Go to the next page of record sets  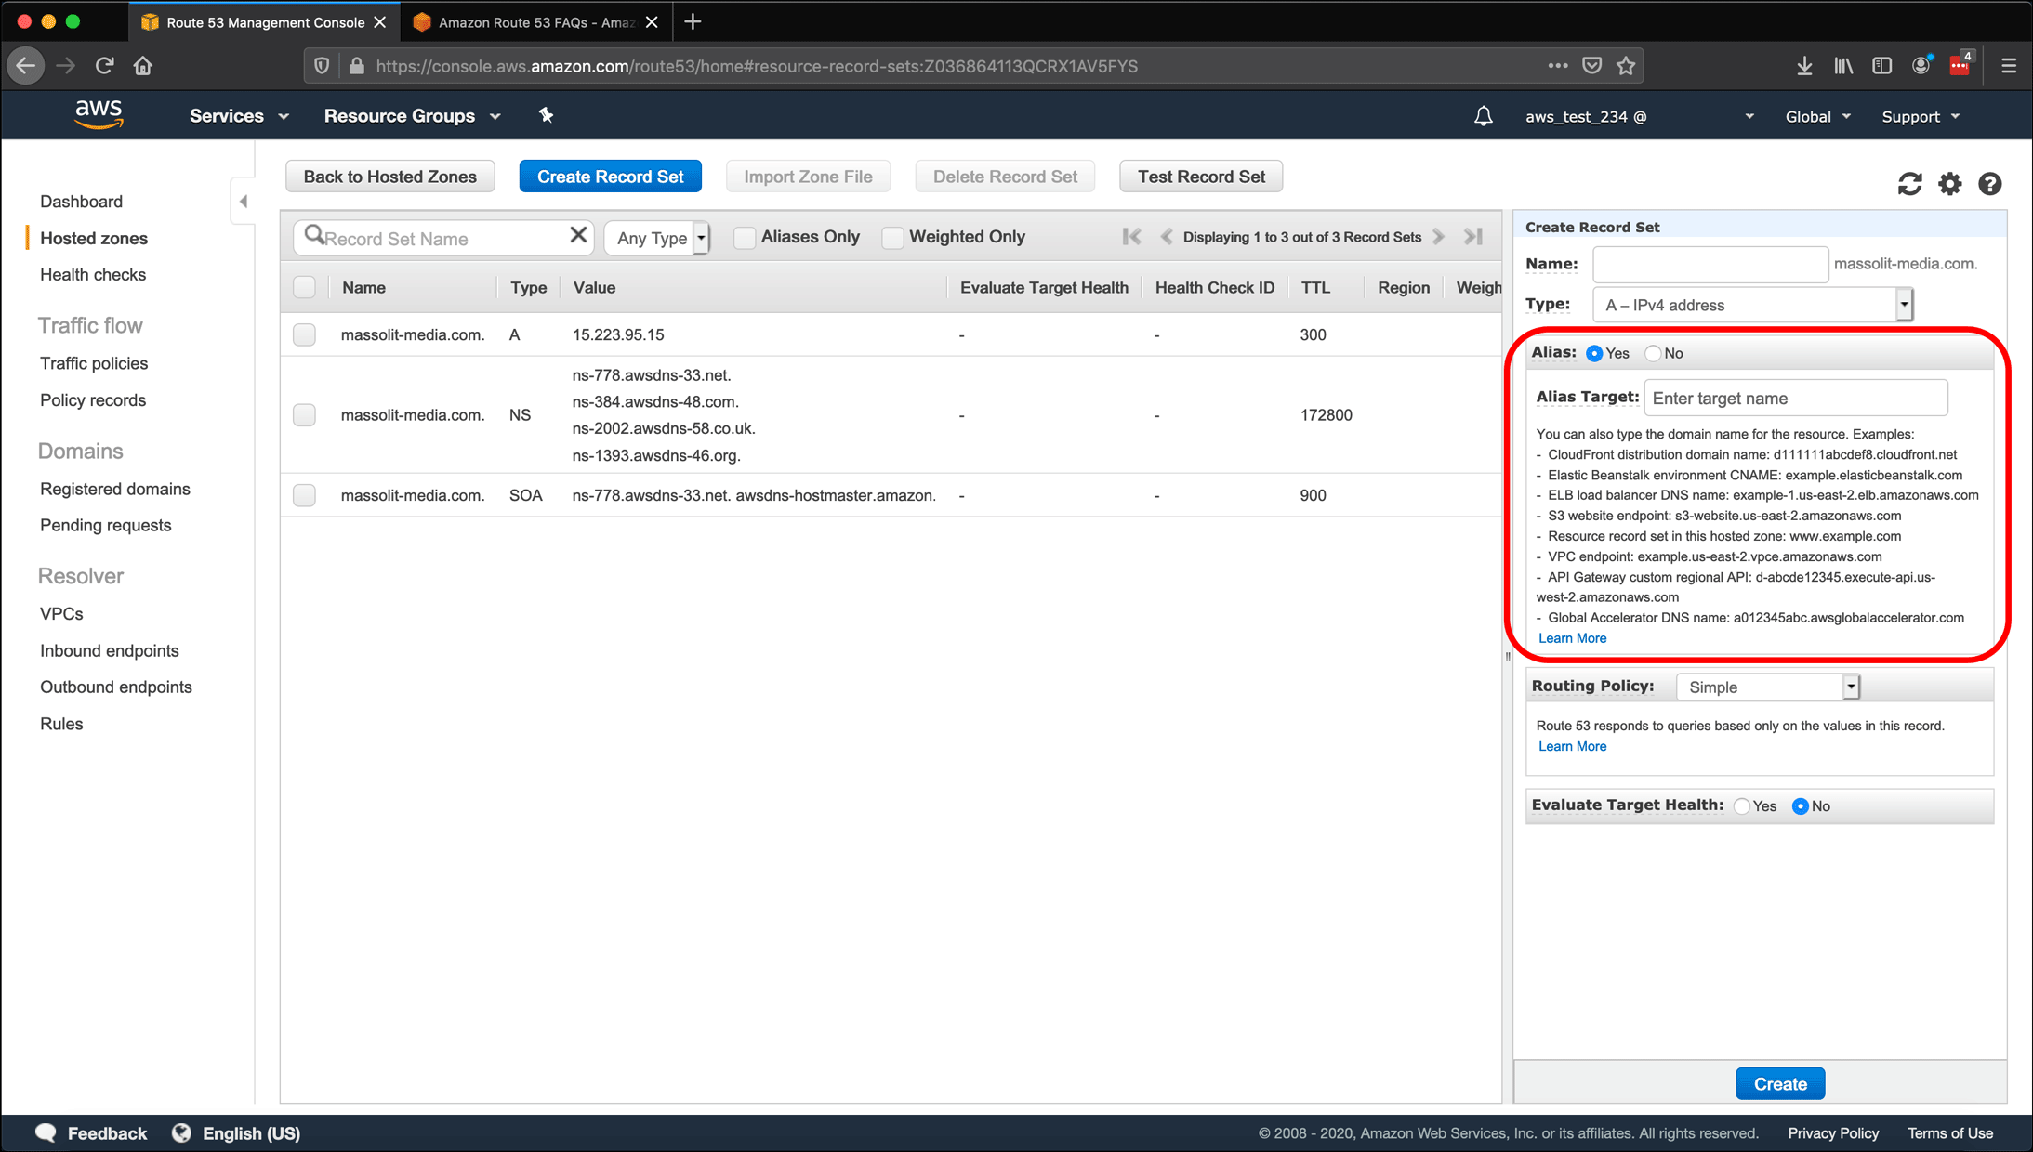point(1439,236)
